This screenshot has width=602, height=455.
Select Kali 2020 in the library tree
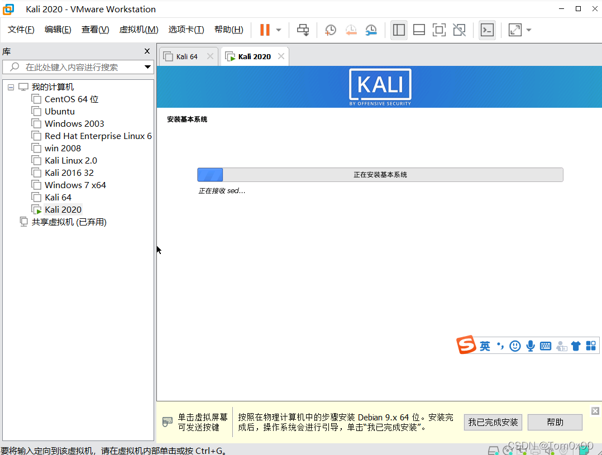[x=63, y=210]
